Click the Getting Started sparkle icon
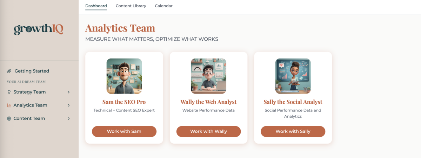 click(9, 71)
